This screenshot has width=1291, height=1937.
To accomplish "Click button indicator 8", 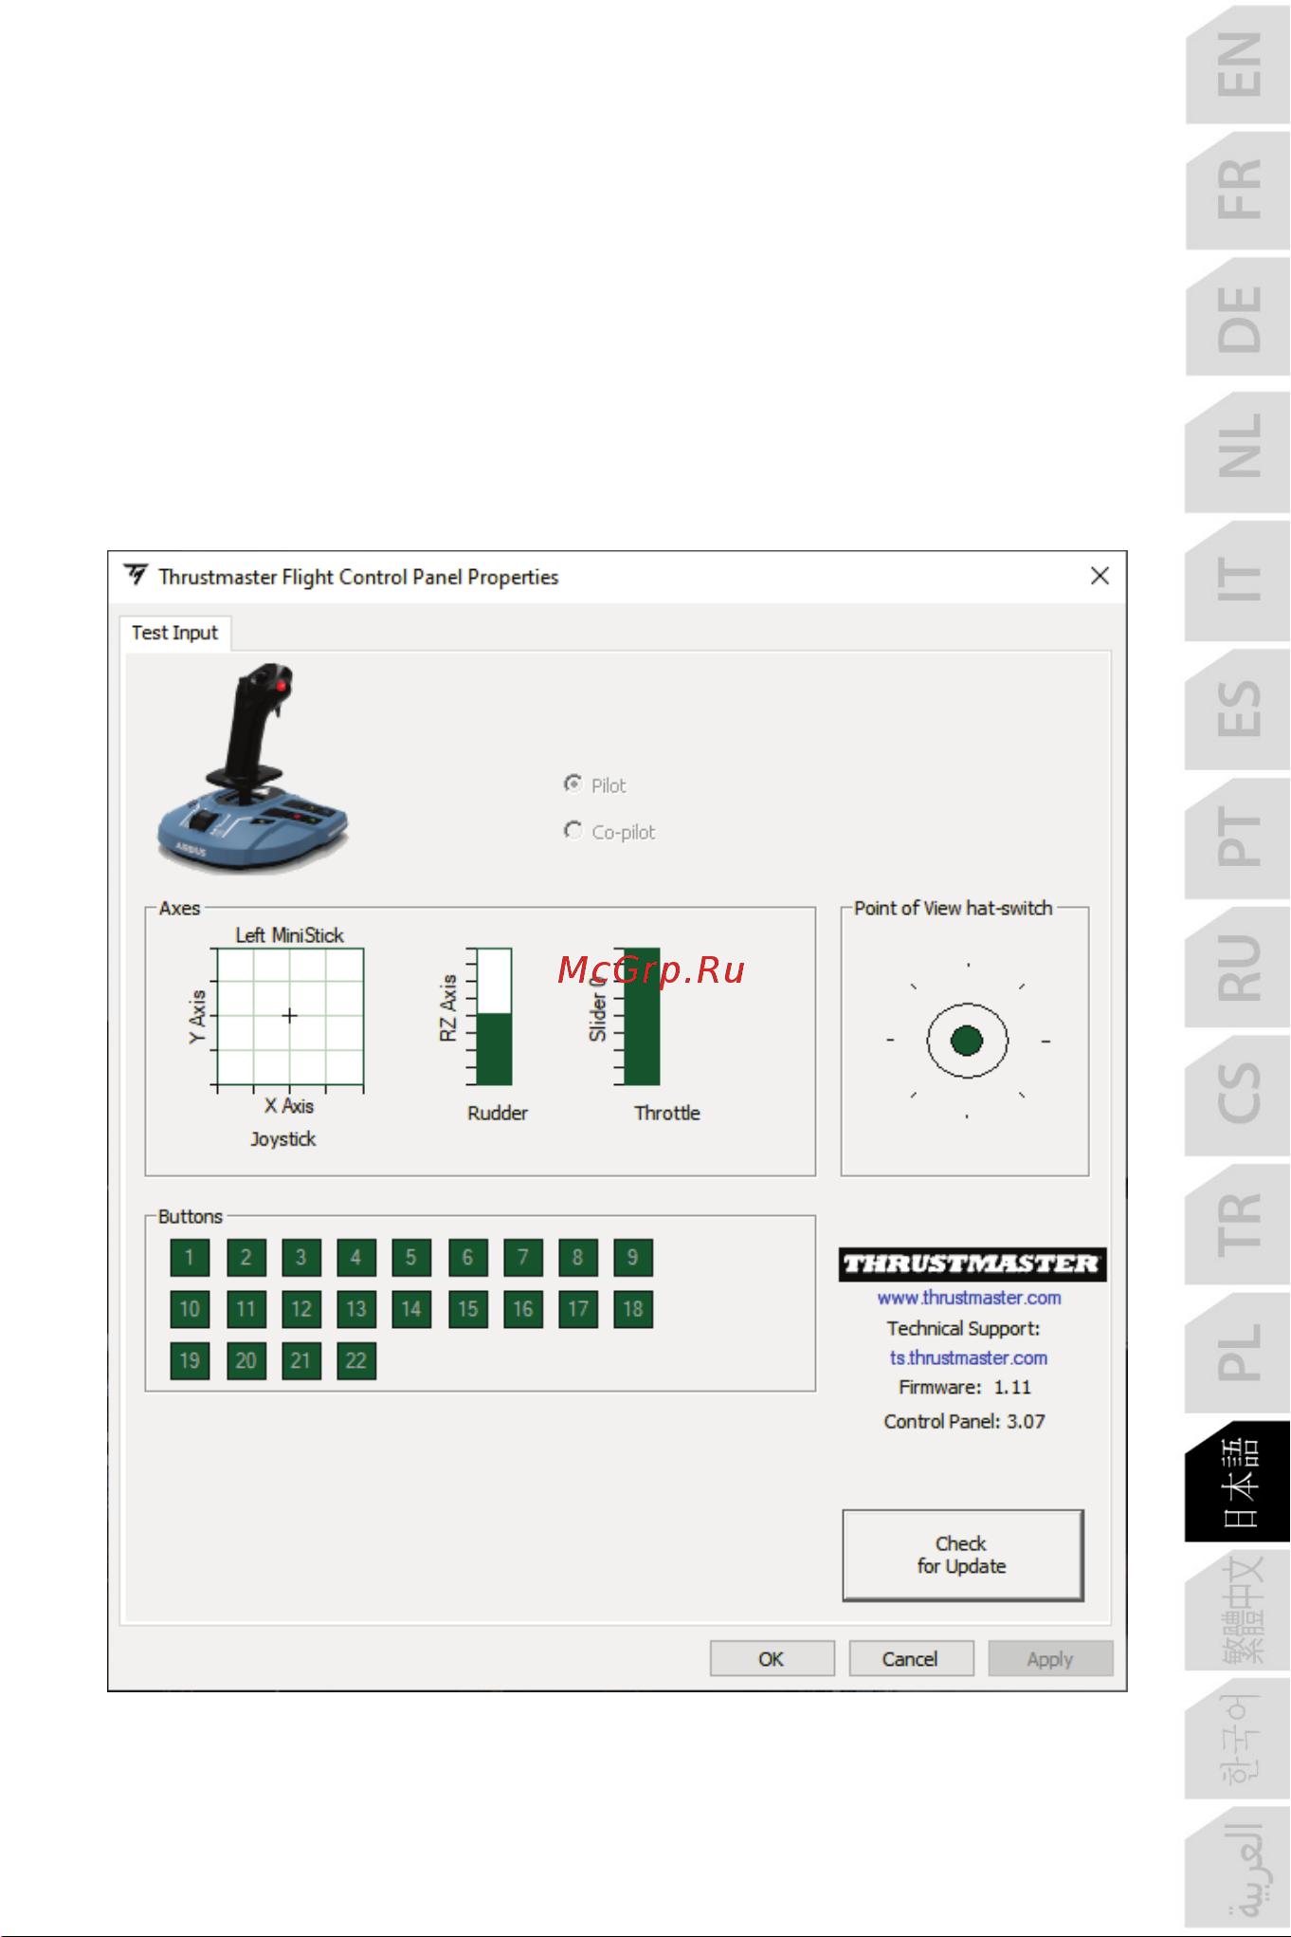I will 577,1258.
